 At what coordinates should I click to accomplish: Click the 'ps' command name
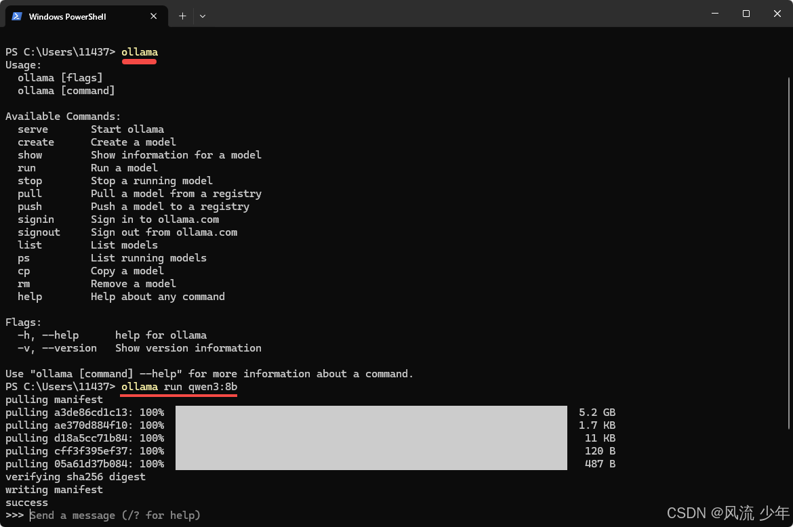pyautogui.click(x=24, y=259)
